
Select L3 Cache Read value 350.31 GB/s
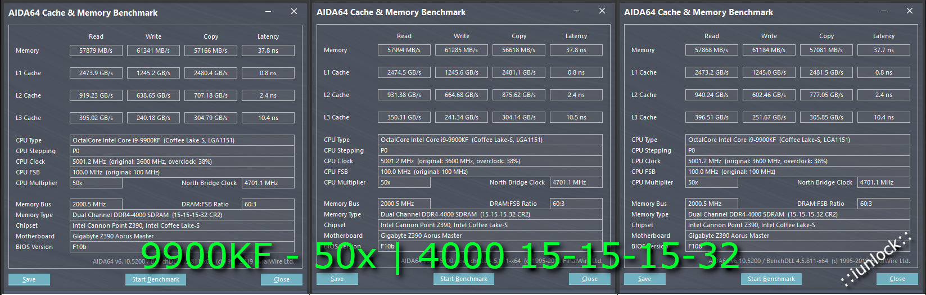pyautogui.click(x=404, y=117)
